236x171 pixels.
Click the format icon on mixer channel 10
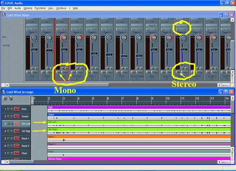pos(163,72)
